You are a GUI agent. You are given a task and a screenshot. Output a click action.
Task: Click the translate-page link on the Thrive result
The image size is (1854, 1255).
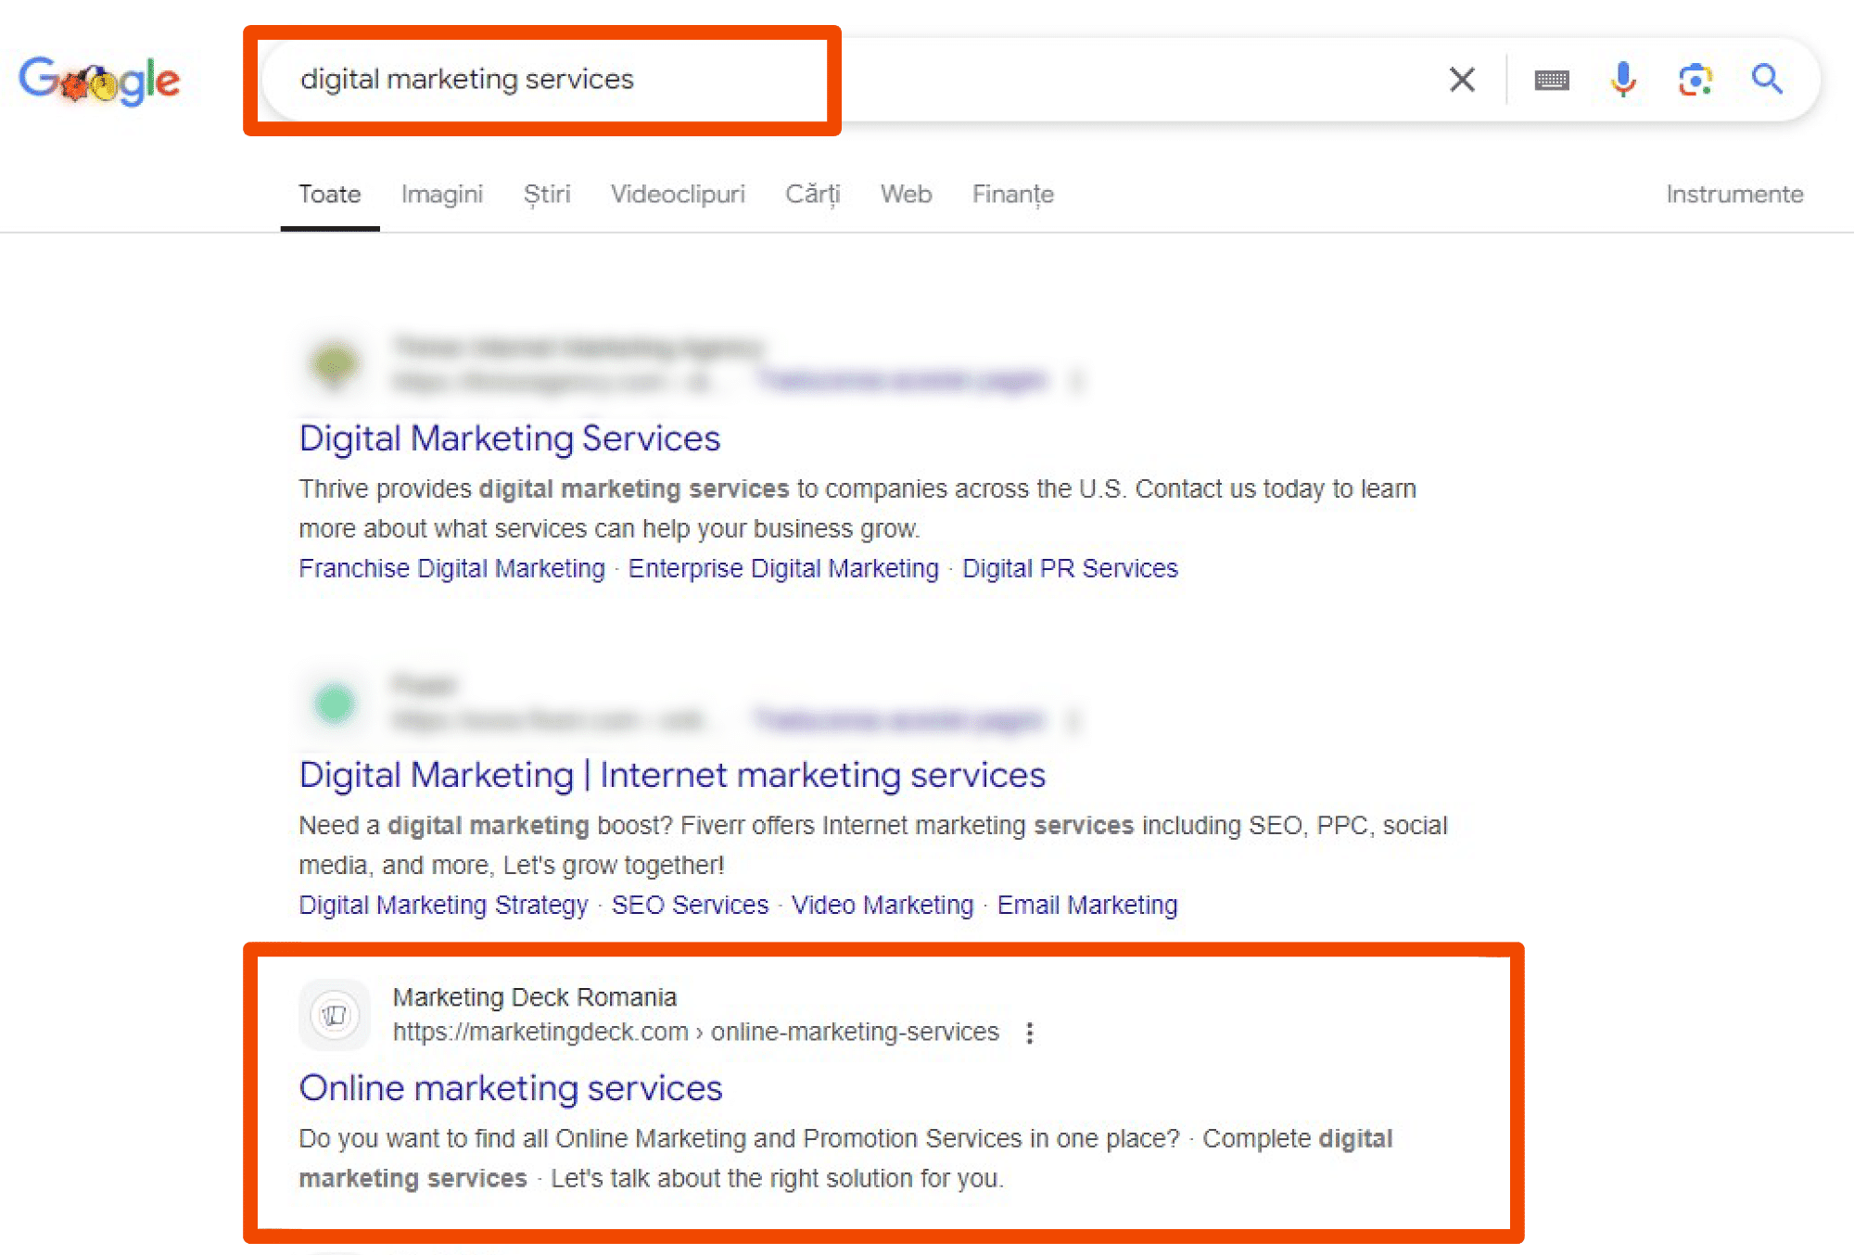pyautogui.click(x=902, y=380)
